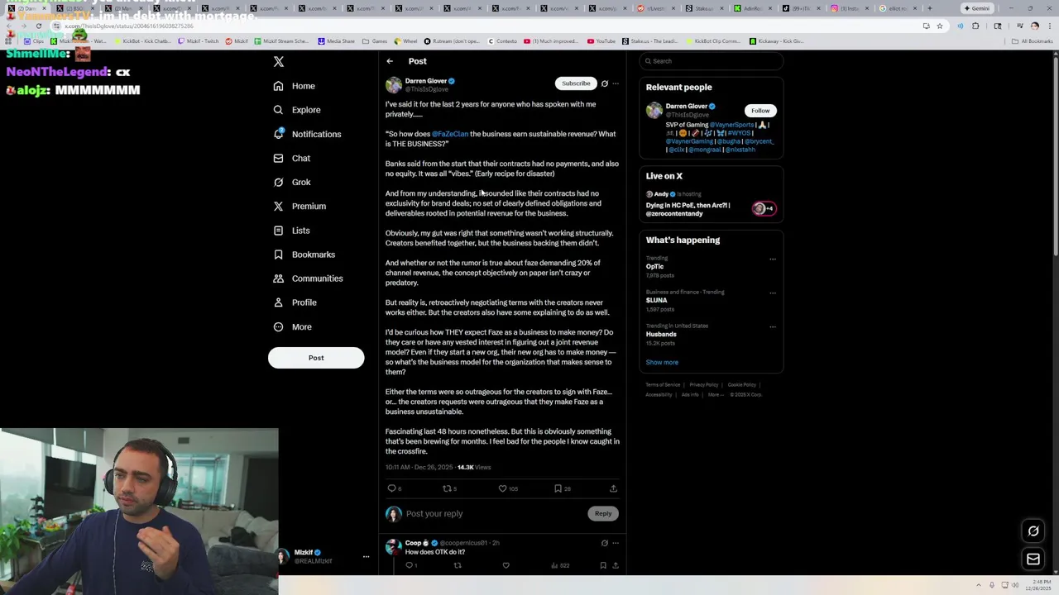Image resolution: width=1059 pixels, height=595 pixels.
Task: Bookmark Coop's reply
Action: tap(603, 565)
